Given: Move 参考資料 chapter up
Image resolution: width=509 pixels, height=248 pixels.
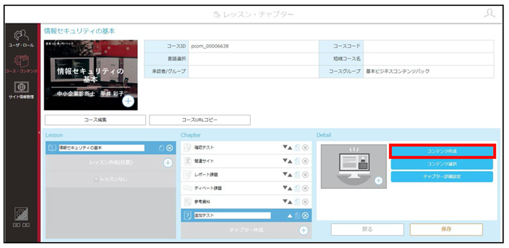Looking at the screenshot, I should tap(290, 202).
